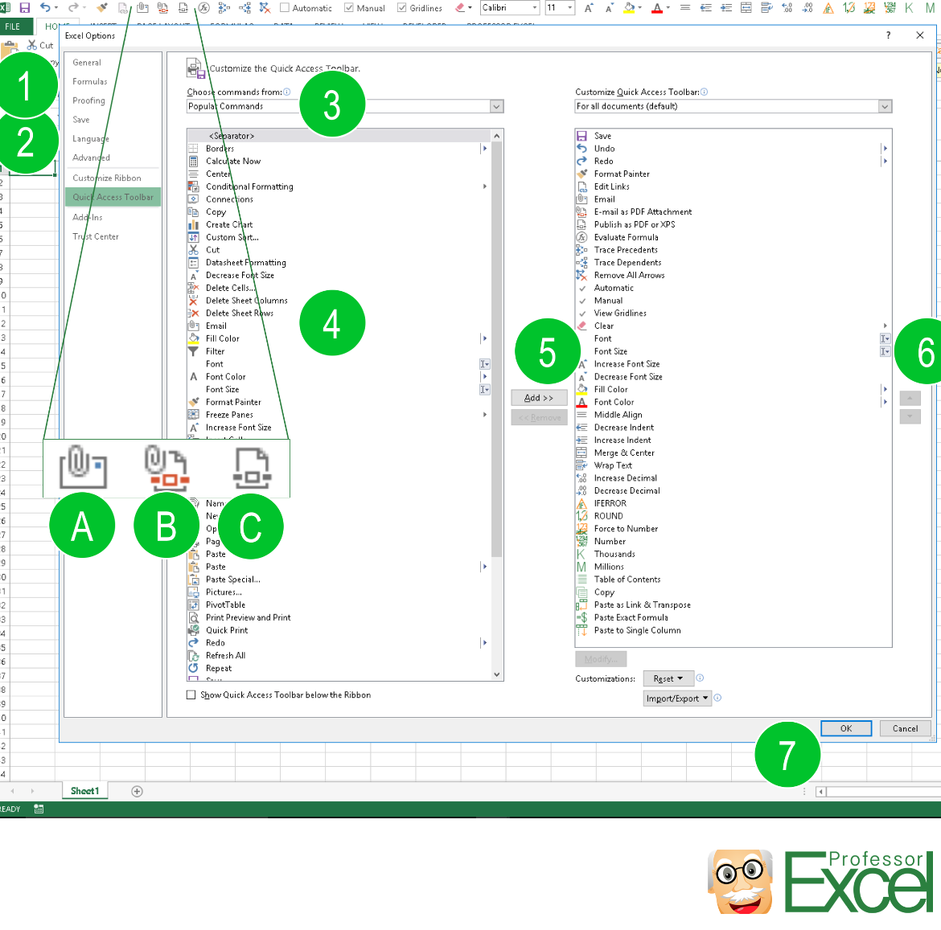
Task: Click the Cut scissors icon in the ribbon
Action: pos(32,45)
